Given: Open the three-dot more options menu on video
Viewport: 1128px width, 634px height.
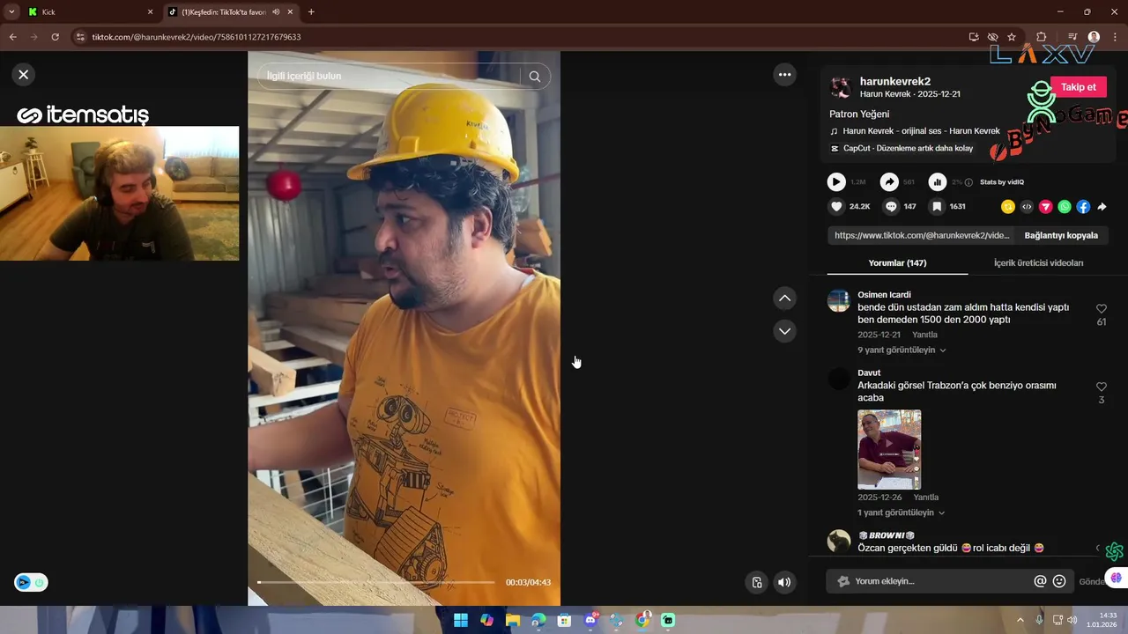Looking at the screenshot, I should (x=784, y=75).
